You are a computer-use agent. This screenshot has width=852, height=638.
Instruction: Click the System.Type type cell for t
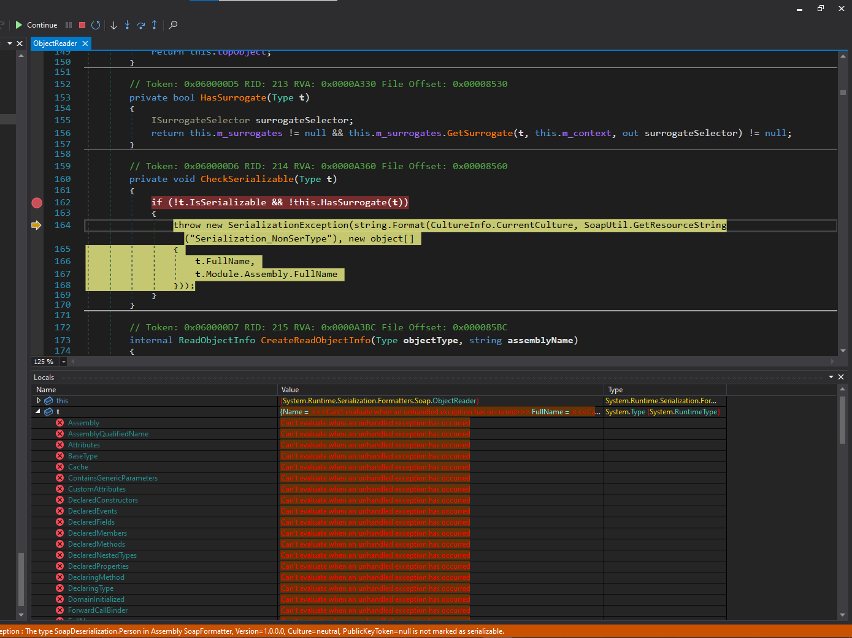tap(666, 412)
